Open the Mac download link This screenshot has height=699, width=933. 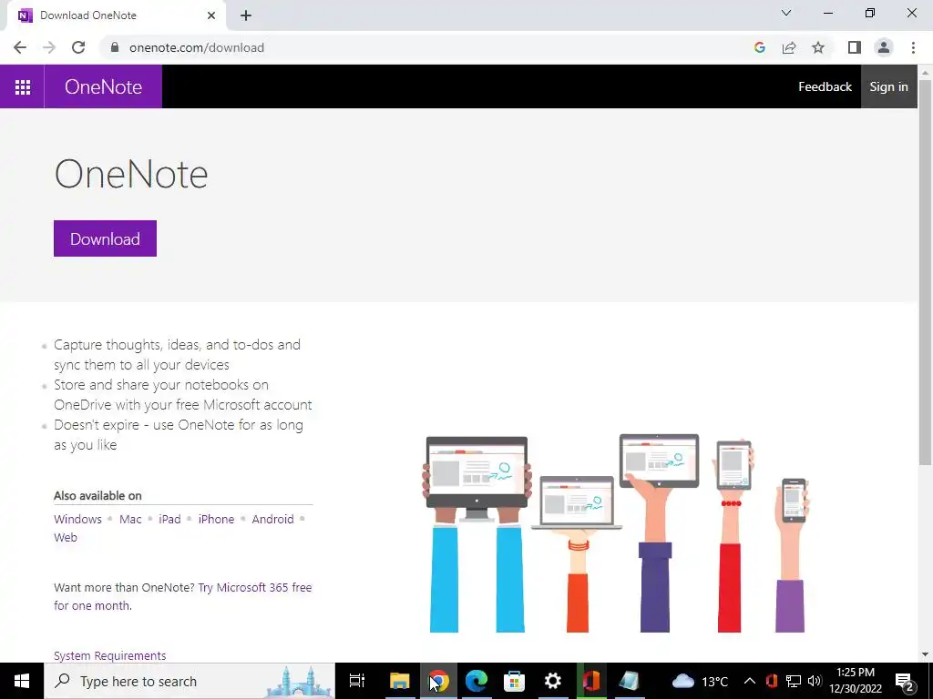click(130, 519)
